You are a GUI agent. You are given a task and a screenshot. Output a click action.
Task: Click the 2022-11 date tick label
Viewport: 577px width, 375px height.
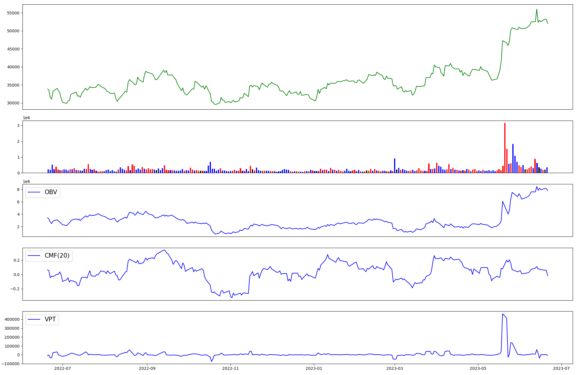point(231,368)
